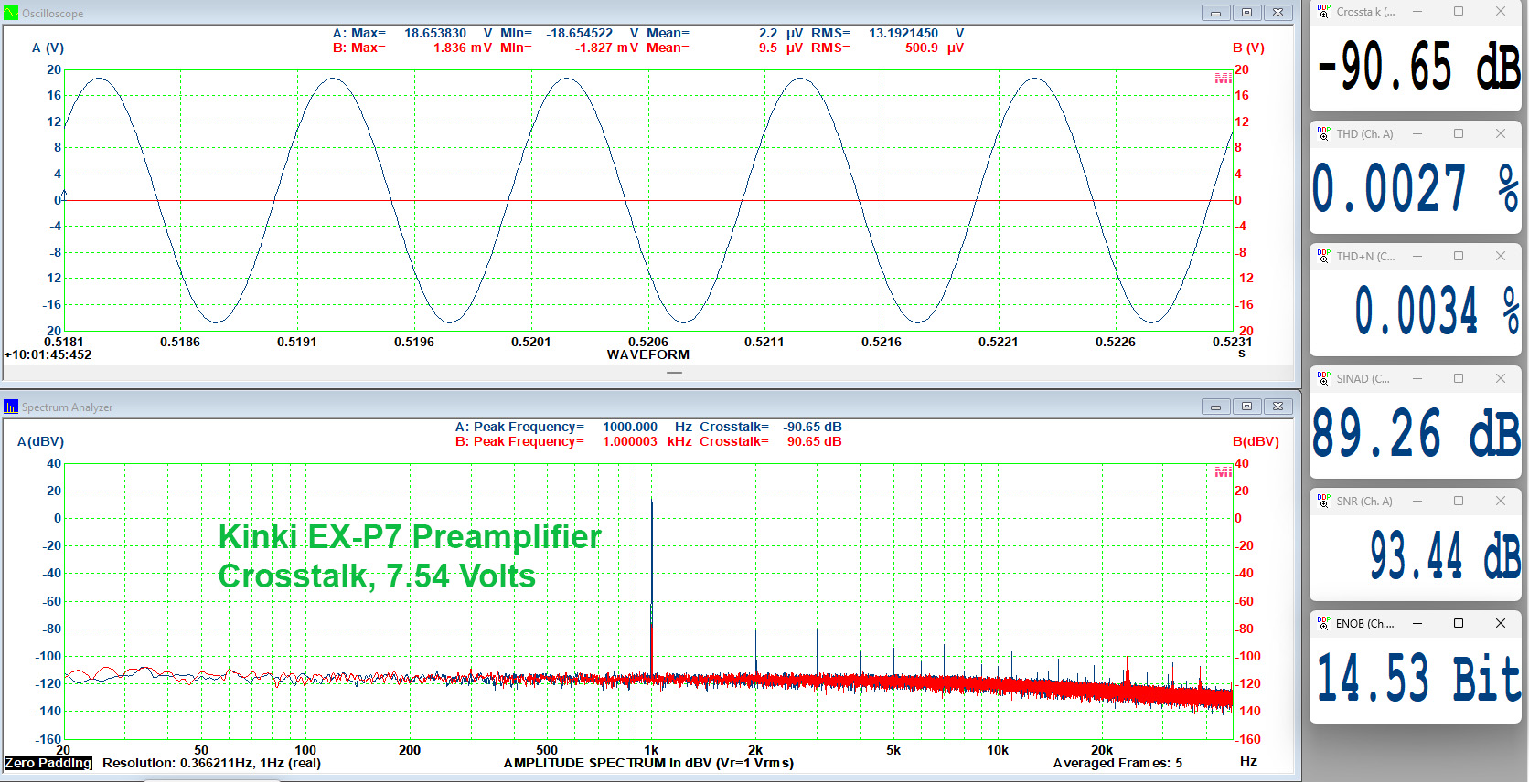The width and height of the screenshot is (1529, 782).
Task: Close the SNR (Ch. A) viewer
Action: pos(1501,501)
